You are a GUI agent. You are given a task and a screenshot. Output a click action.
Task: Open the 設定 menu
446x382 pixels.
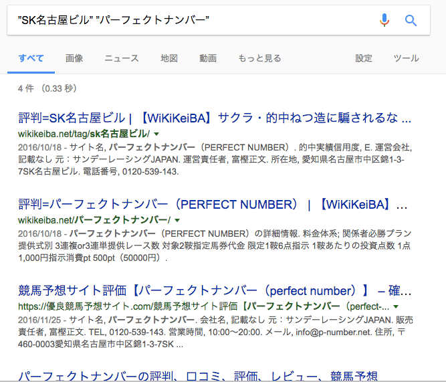click(364, 58)
